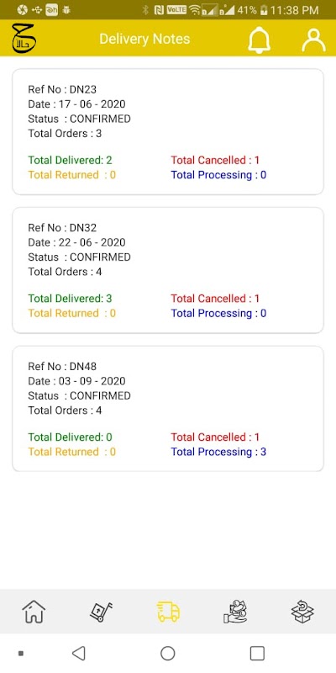Image resolution: width=336 pixels, height=673 pixels.
Task: Select delivery truck tab icon
Action: click(x=168, y=612)
